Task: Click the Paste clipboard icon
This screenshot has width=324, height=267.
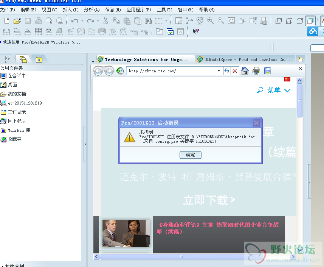Action: point(127,21)
